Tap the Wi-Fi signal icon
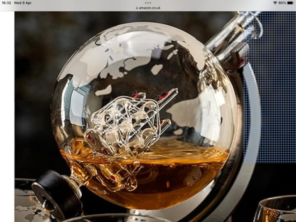This screenshot has height=222, width=296. click(275, 3)
